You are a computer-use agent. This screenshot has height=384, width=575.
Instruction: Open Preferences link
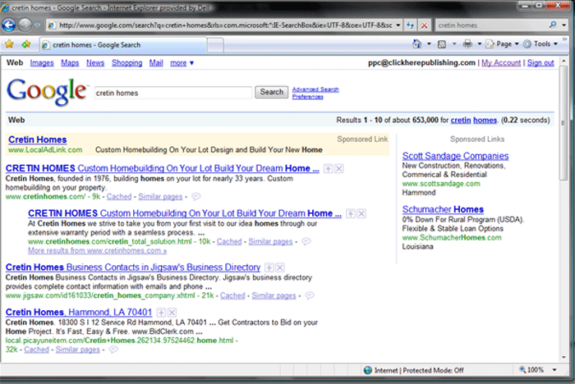click(x=307, y=96)
